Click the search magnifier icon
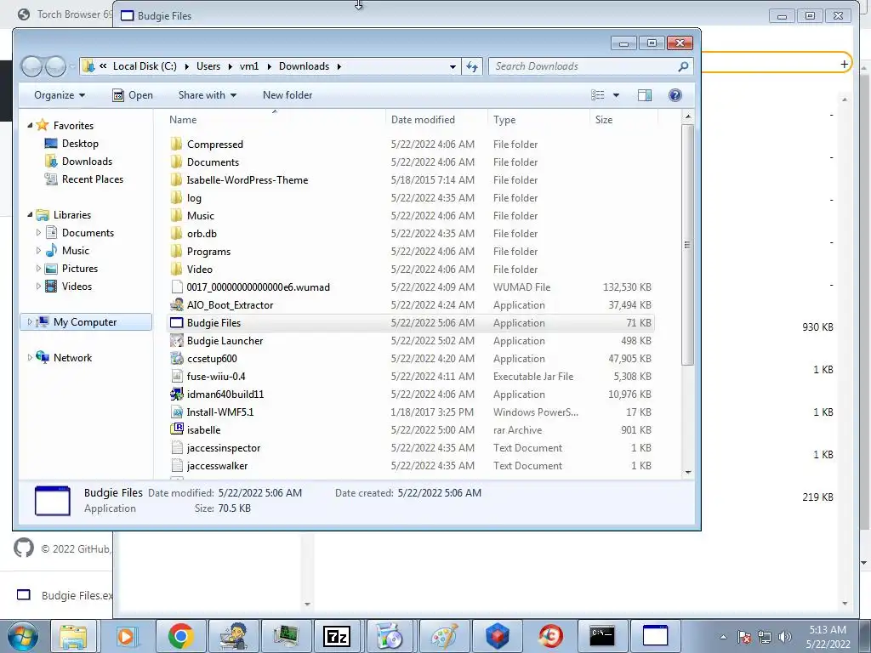 click(x=683, y=66)
